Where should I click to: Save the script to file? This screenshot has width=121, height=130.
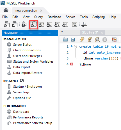click(73, 39)
